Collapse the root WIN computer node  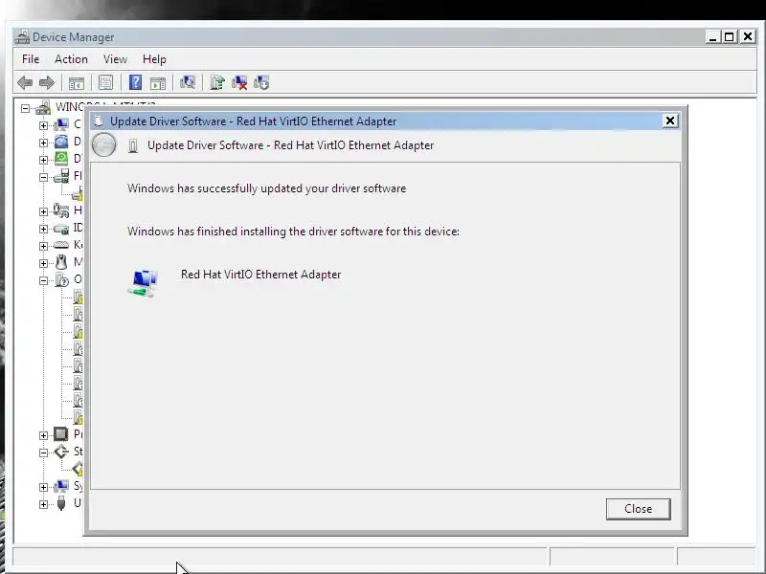click(x=26, y=108)
